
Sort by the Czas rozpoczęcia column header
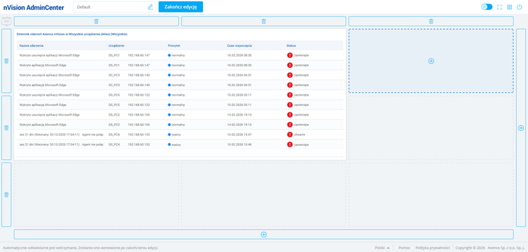[x=239, y=45]
